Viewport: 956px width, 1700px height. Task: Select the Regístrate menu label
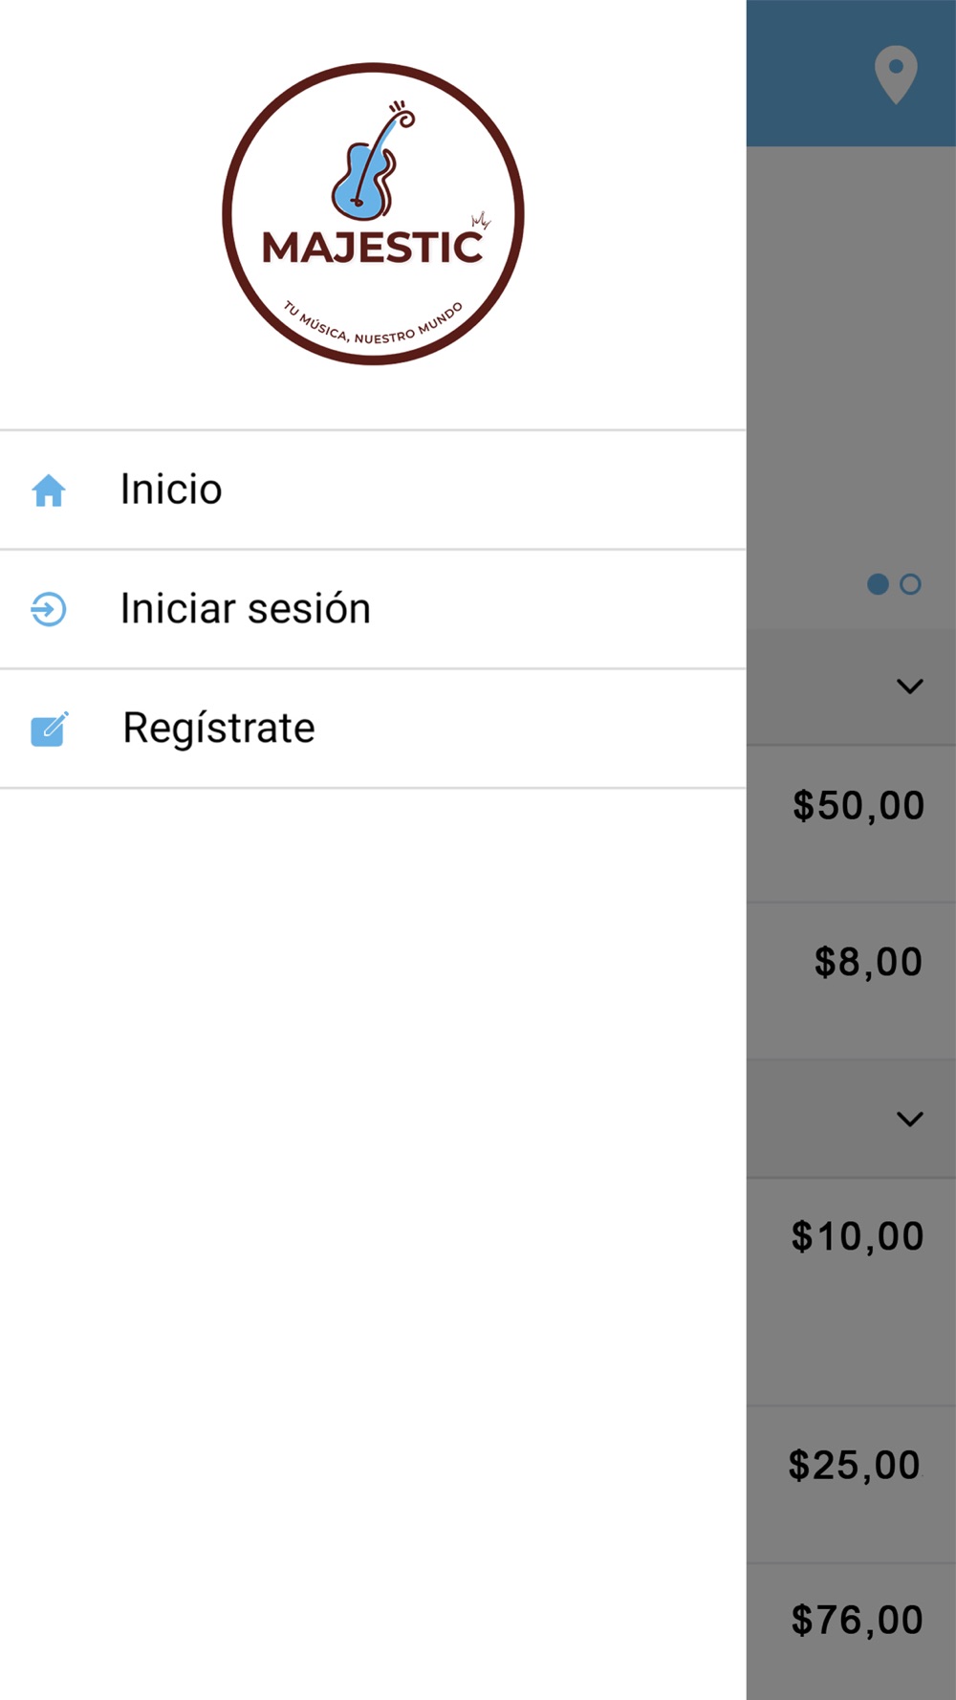(219, 729)
